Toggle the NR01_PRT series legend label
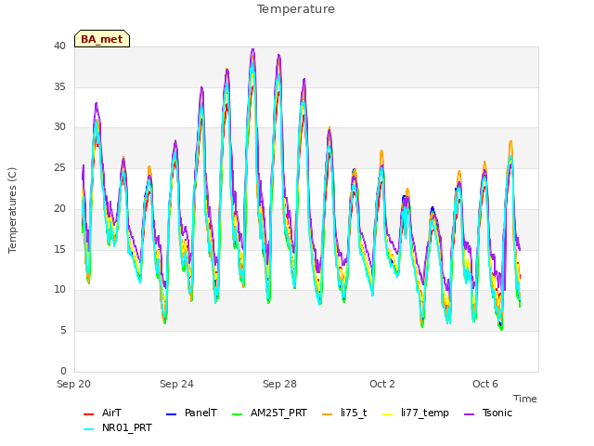Viewport: 594px width, 446px height. pyautogui.click(x=127, y=427)
